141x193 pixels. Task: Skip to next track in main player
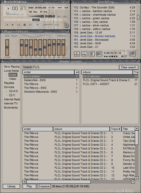point(31,25)
